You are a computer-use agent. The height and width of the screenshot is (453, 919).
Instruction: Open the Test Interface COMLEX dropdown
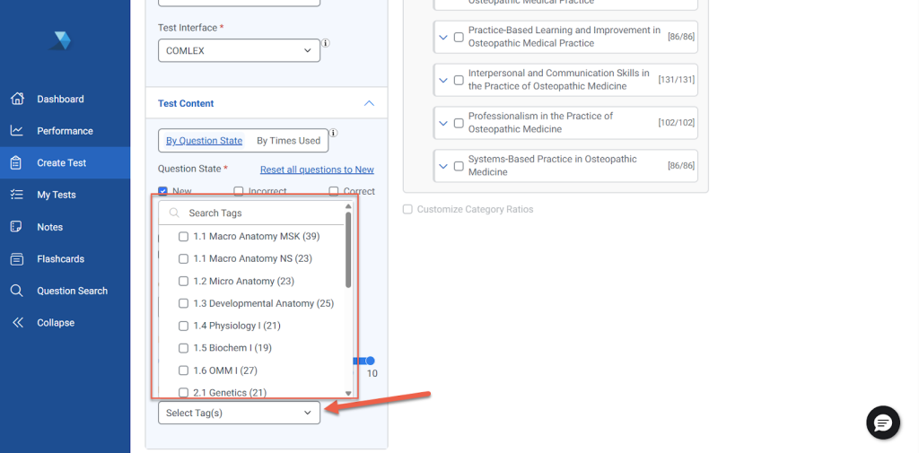(239, 51)
